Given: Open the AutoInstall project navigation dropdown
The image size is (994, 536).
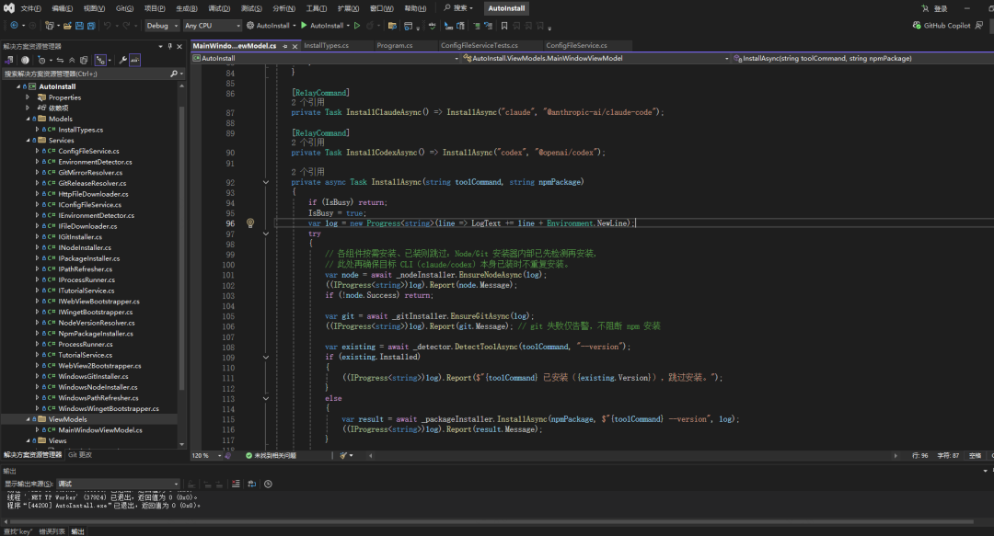Looking at the screenshot, I should pyautogui.click(x=326, y=58).
